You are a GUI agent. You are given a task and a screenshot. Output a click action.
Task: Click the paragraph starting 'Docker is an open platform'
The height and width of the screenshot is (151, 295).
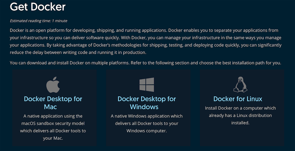[146, 41]
